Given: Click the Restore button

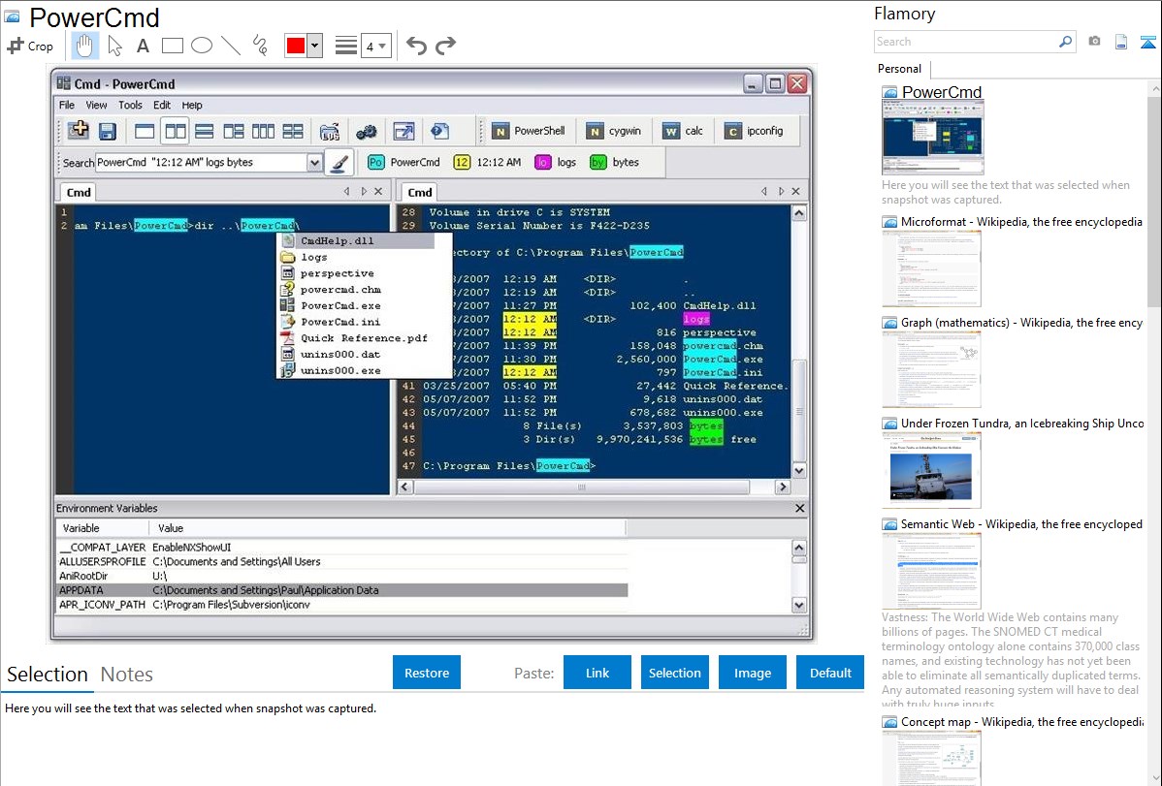Looking at the screenshot, I should (x=427, y=673).
